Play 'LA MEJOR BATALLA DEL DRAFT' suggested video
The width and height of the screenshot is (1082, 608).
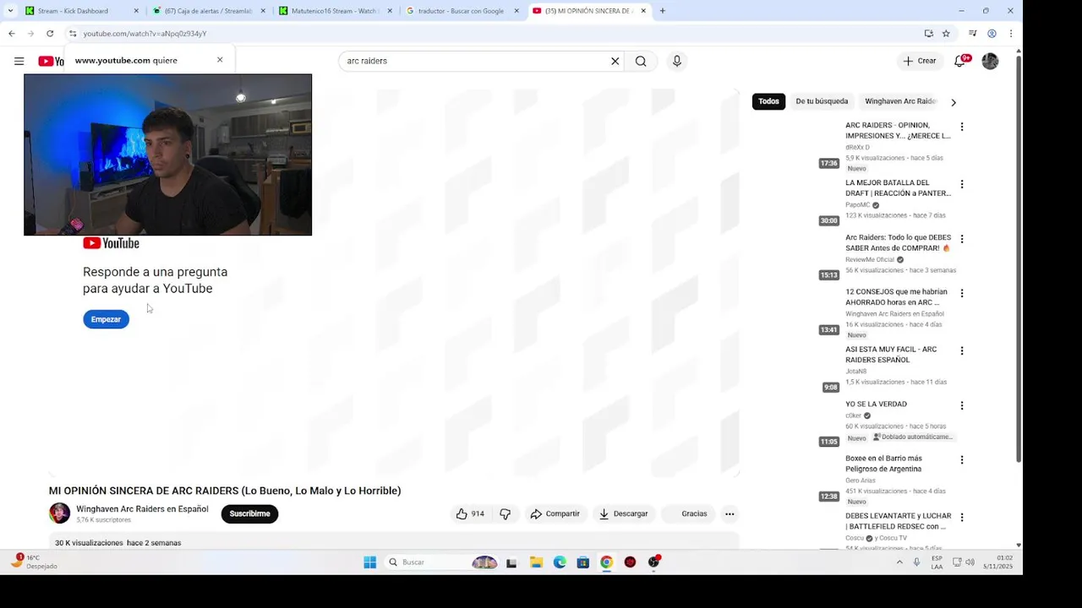[x=898, y=187]
